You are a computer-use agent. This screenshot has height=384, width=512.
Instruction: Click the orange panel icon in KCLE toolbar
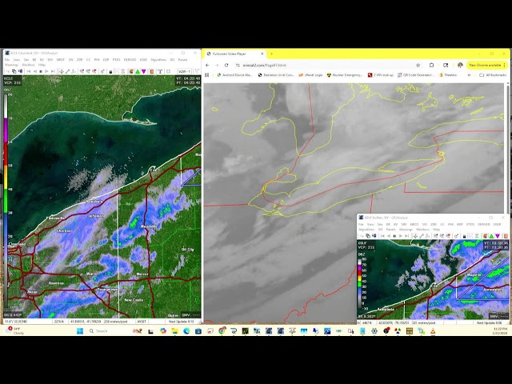(152, 71)
